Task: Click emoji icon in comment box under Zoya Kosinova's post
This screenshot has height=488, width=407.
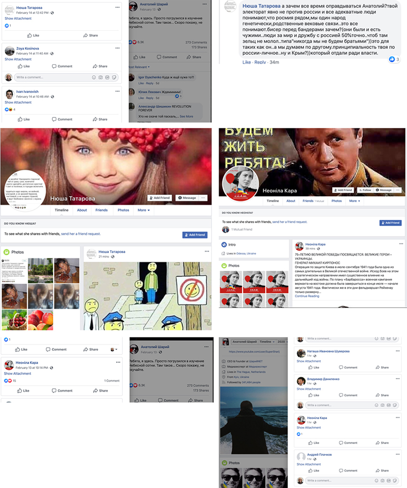Action: [94, 77]
